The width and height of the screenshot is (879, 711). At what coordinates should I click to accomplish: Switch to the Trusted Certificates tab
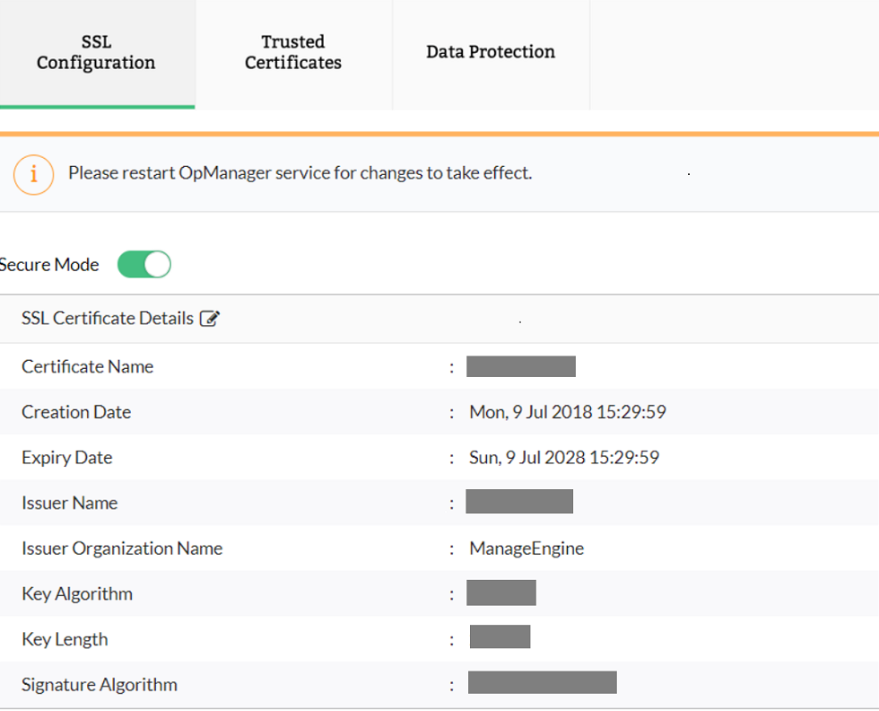click(x=292, y=52)
